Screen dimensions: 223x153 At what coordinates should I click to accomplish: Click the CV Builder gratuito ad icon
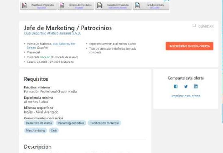tap(137, 6)
